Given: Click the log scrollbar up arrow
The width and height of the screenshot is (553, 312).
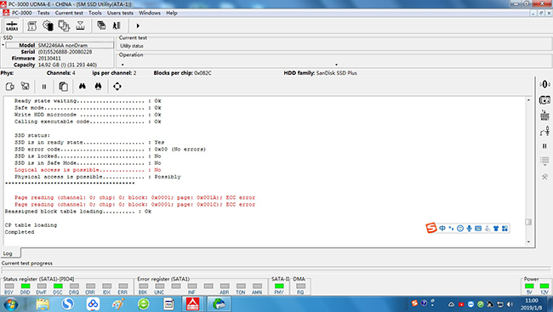Looking at the screenshot, I should [x=528, y=100].
